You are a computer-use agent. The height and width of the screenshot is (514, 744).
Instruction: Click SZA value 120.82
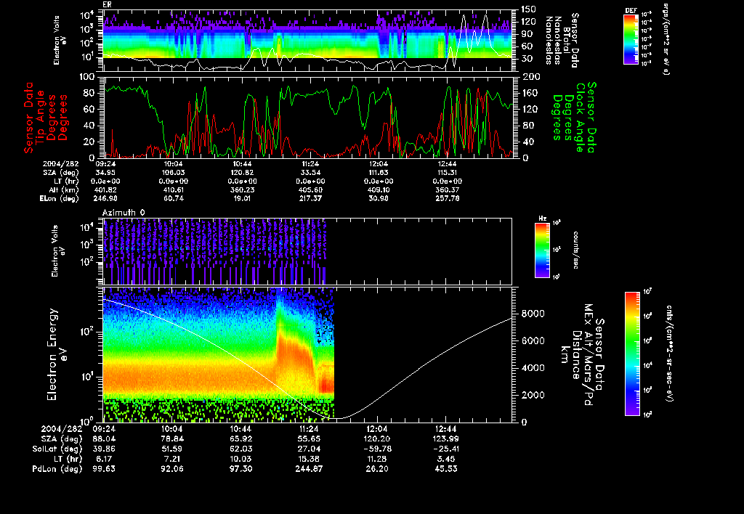[x=241, y=173]
